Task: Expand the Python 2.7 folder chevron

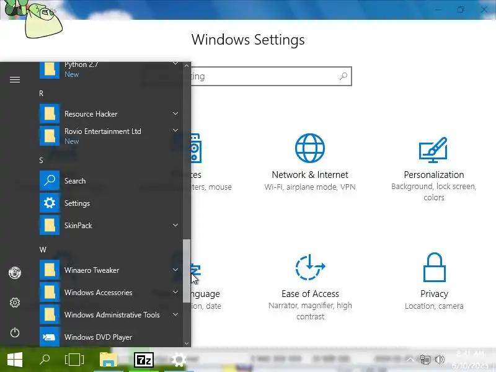Action: coord(175,64)
